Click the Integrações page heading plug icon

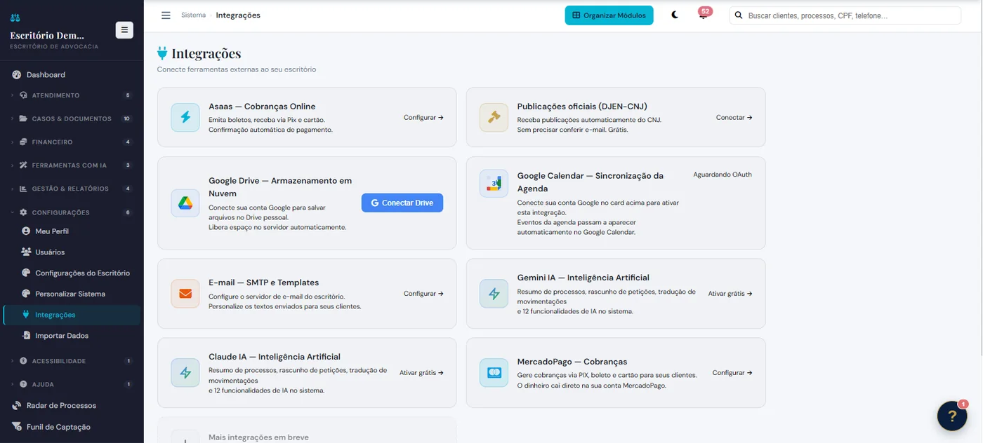[x=162, y=53]
